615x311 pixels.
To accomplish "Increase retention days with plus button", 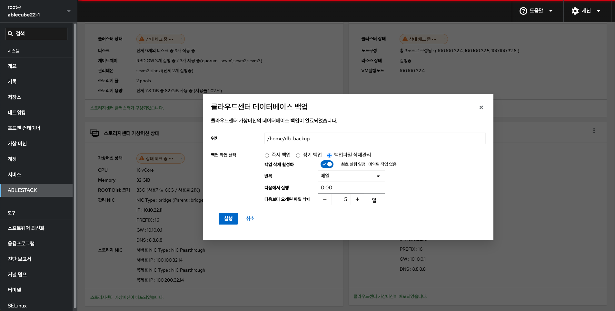I will pos(357,199).
